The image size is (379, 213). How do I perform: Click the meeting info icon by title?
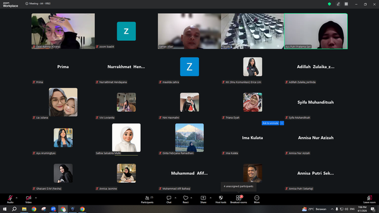coord(27,4)
